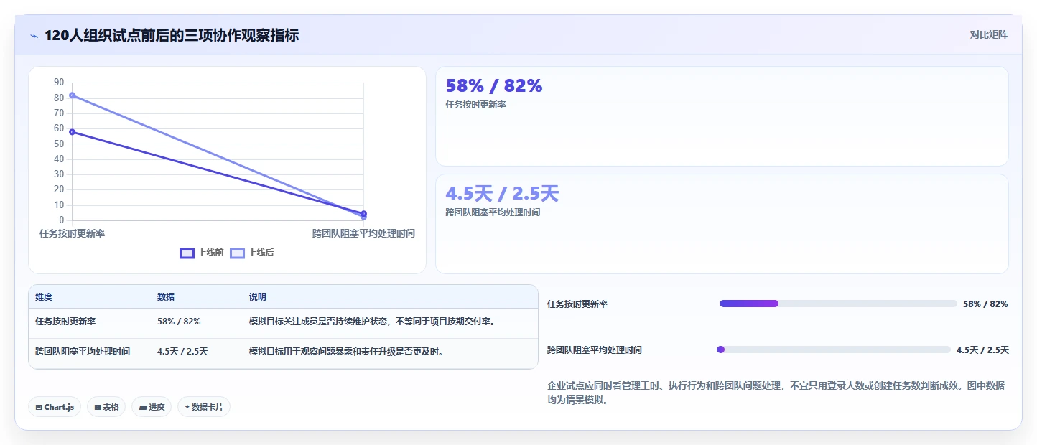Click the 跨团队阻塞平均处理时间 progress row label

tap(595, 350)
